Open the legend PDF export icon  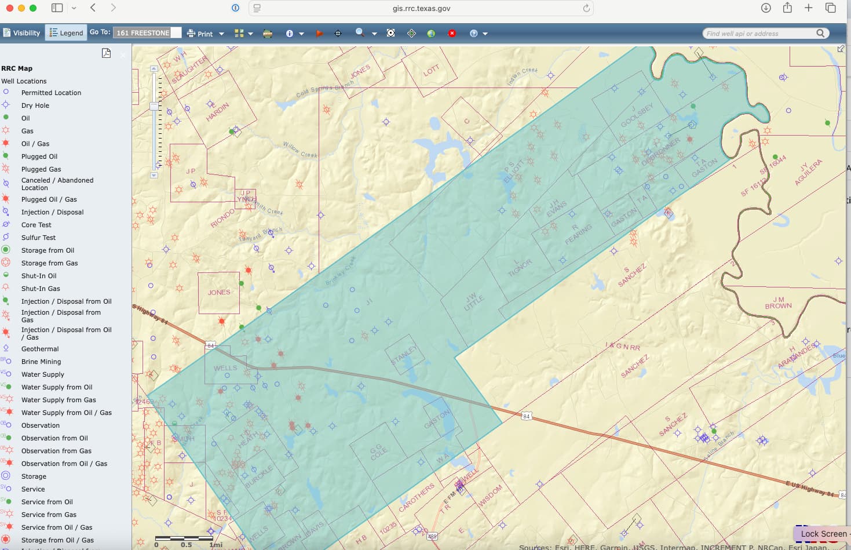pyautogui.click(x=106, y=53)
